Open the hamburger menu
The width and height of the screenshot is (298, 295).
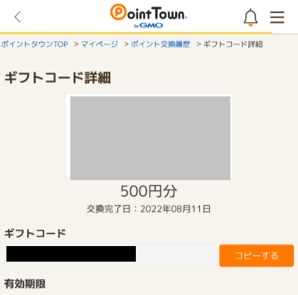(277, 17)
